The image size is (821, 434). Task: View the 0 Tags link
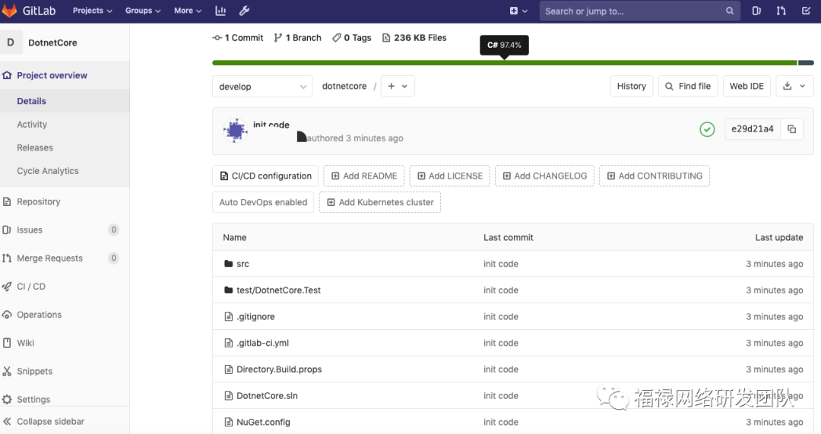coord(352,38)
